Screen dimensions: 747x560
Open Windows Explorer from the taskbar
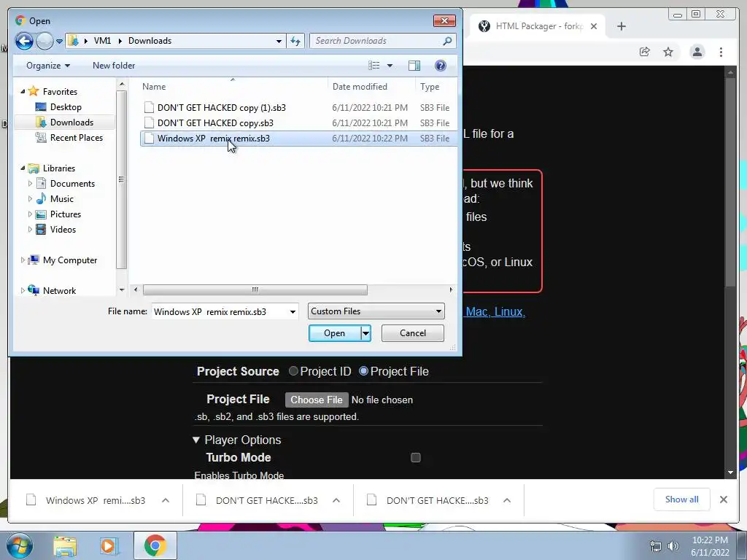pyautogui.click(x=65, y=546)
